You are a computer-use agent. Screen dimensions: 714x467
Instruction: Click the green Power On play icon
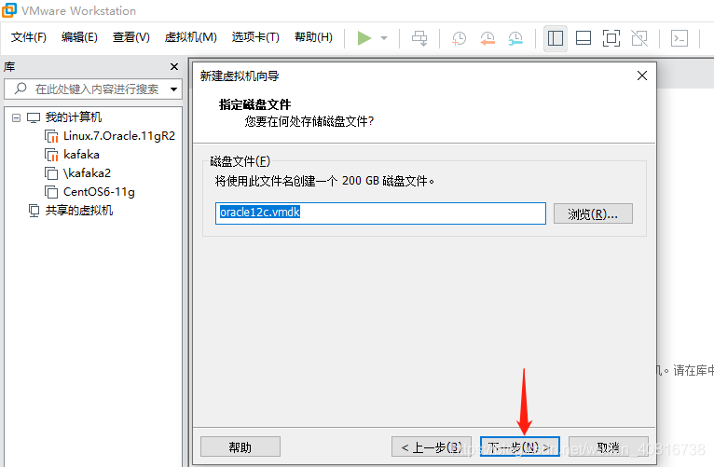[364, 38]
